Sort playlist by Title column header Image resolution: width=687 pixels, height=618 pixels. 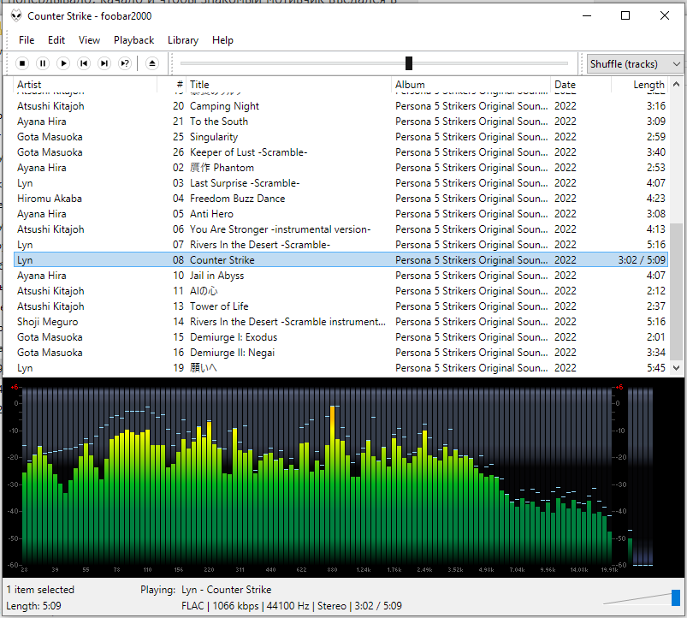(289, 85)
